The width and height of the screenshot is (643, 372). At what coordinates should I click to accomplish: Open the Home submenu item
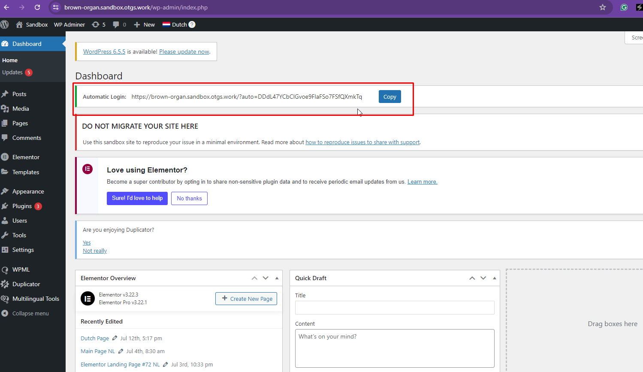[x=10, y=60]
